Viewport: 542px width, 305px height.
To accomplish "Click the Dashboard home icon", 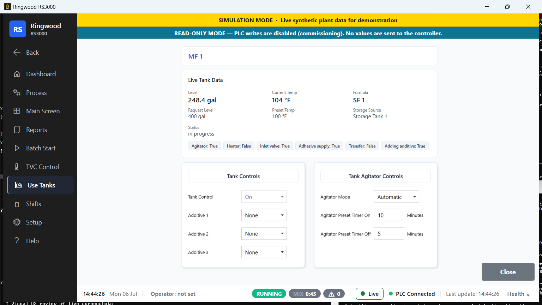I will coord(17,74).
